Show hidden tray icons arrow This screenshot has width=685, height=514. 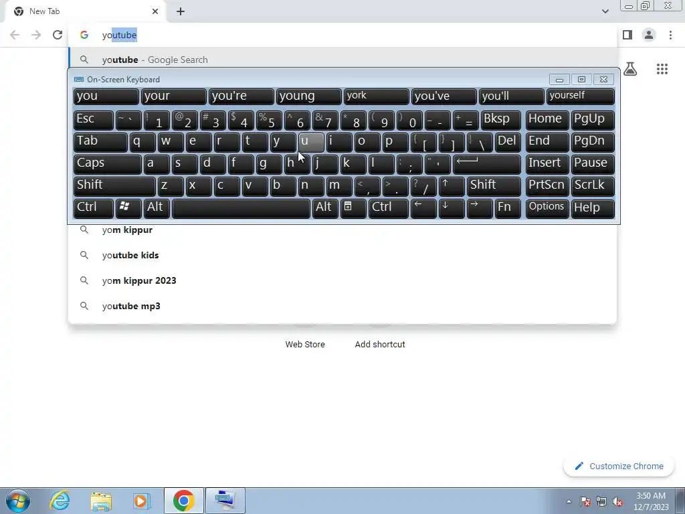(x=569, y=501)
